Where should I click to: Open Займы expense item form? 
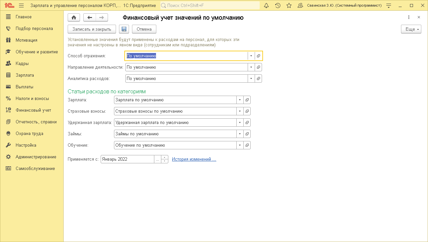tap(247, 134)
